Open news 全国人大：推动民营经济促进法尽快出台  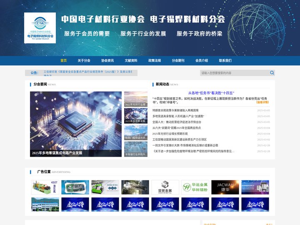coord(177,122)
